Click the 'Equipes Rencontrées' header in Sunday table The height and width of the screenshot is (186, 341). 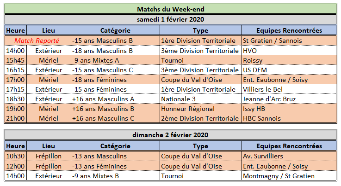click(x=289, y=146)
